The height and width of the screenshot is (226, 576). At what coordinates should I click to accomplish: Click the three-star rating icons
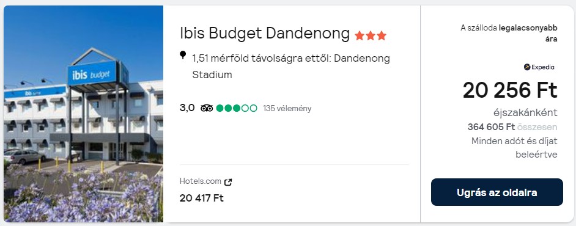371,35
